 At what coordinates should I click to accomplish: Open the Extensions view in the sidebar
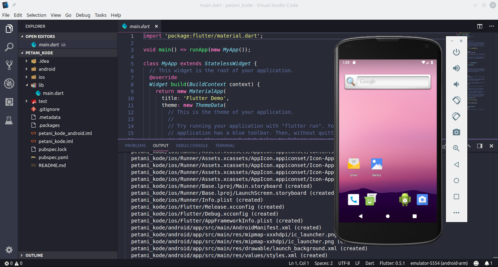pyautogui.click(x=9, y=102)
